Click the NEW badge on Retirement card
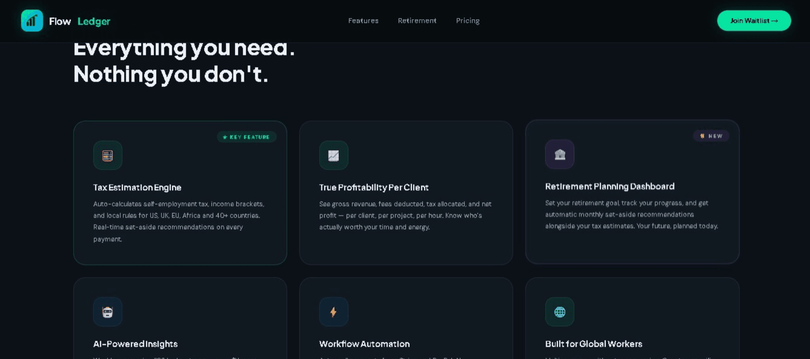The width and height of the screenshot is (810, 359). coord(711,136)
